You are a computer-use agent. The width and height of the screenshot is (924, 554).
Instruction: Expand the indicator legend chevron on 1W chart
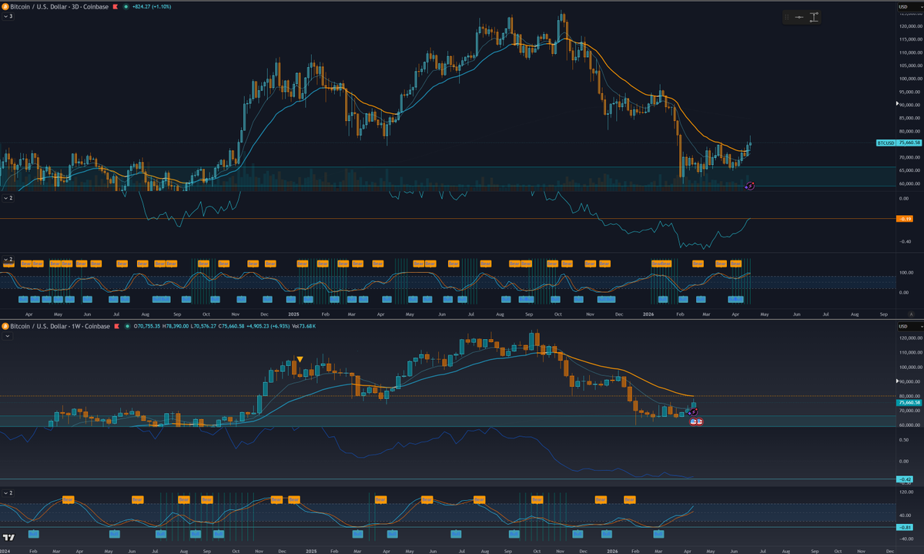[8, 336]
